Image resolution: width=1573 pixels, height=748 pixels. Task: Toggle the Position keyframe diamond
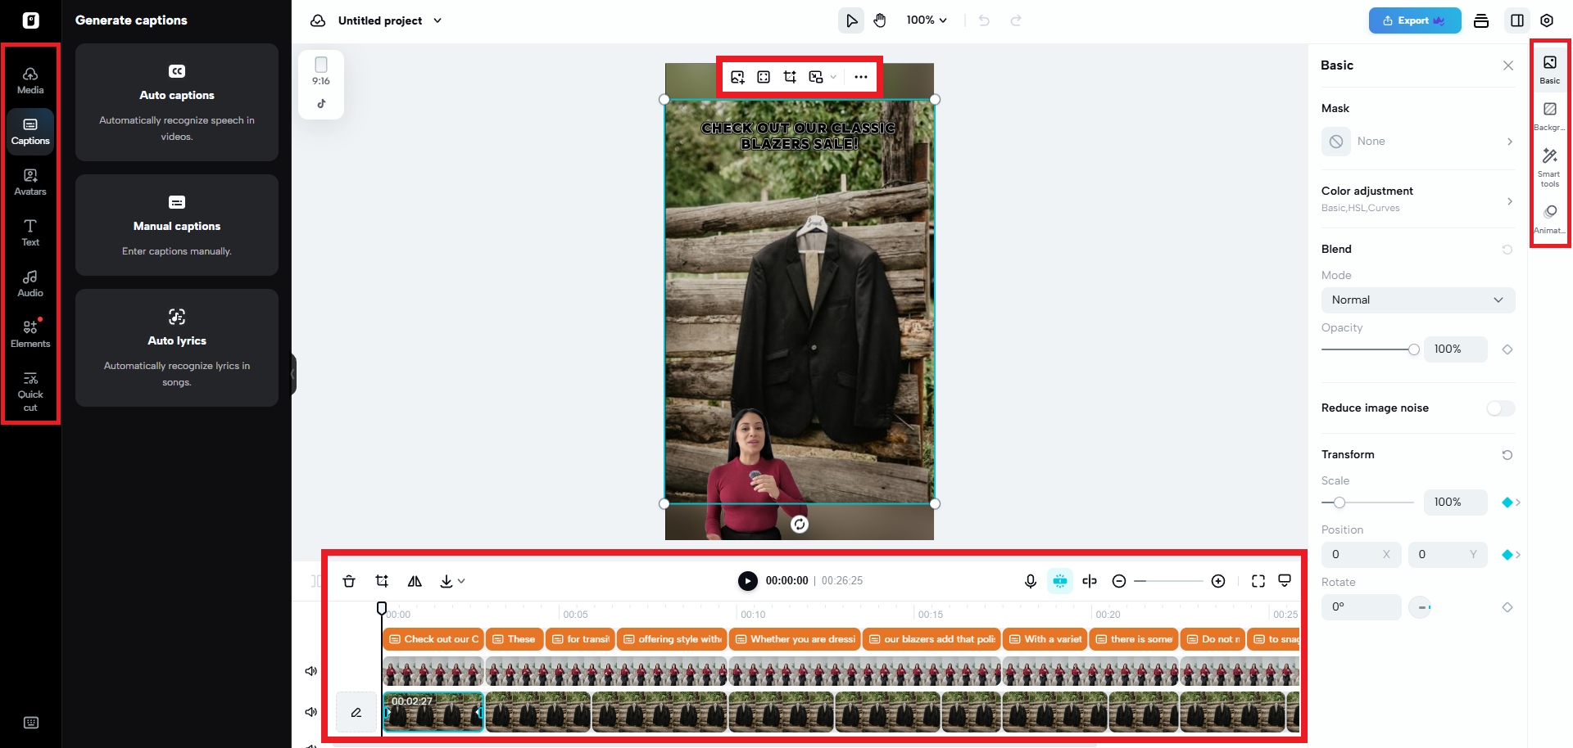point(1507,555)
